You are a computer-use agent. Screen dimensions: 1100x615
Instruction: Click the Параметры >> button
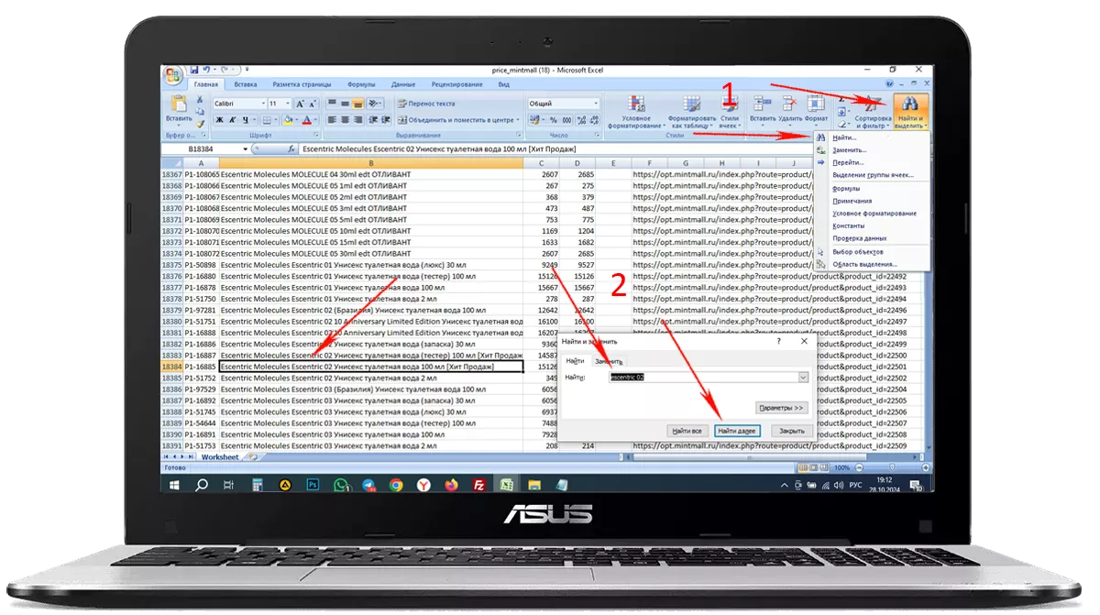point(782,407)
